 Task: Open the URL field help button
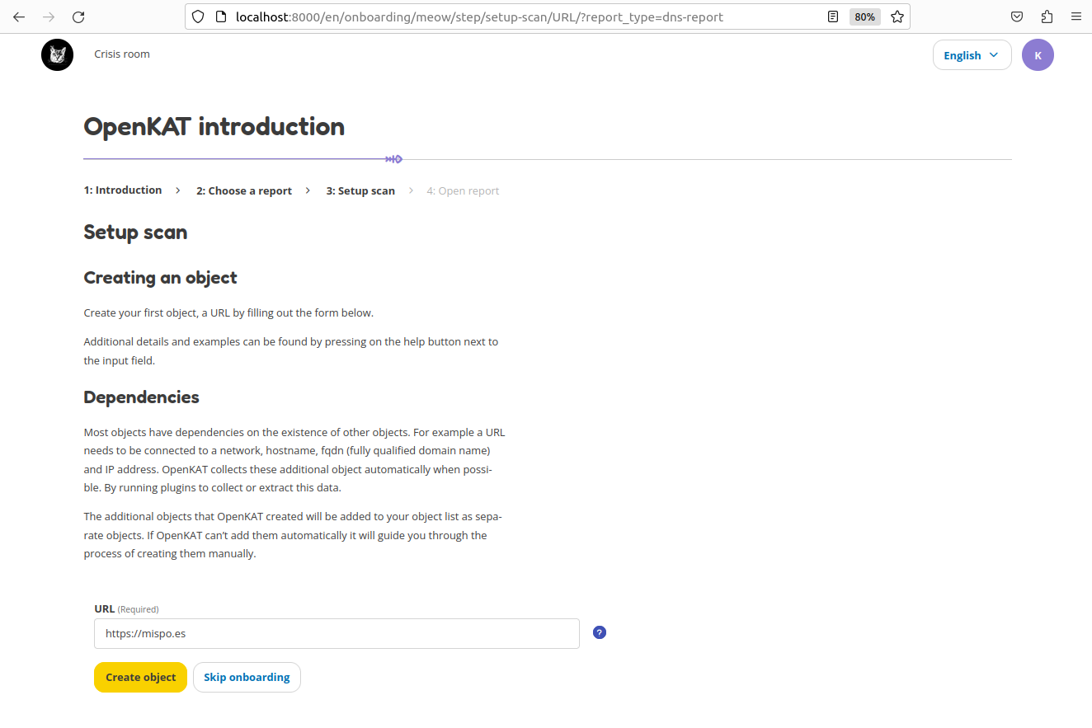point(600,633)
